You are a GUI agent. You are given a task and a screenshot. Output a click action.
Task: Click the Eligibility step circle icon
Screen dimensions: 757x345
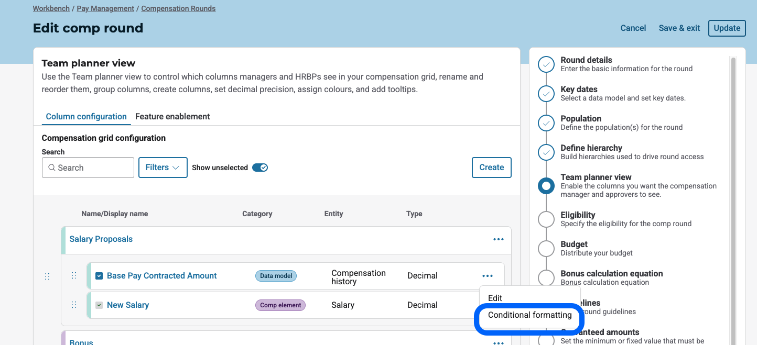[546, 219]
